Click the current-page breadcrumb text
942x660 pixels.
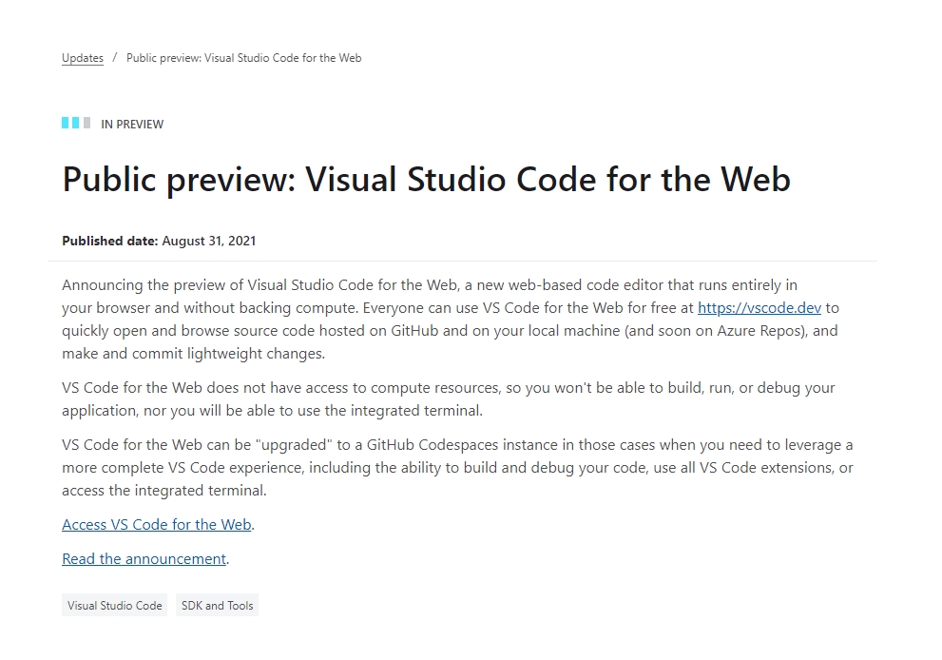pyautogui.click(x=243, y=58)
